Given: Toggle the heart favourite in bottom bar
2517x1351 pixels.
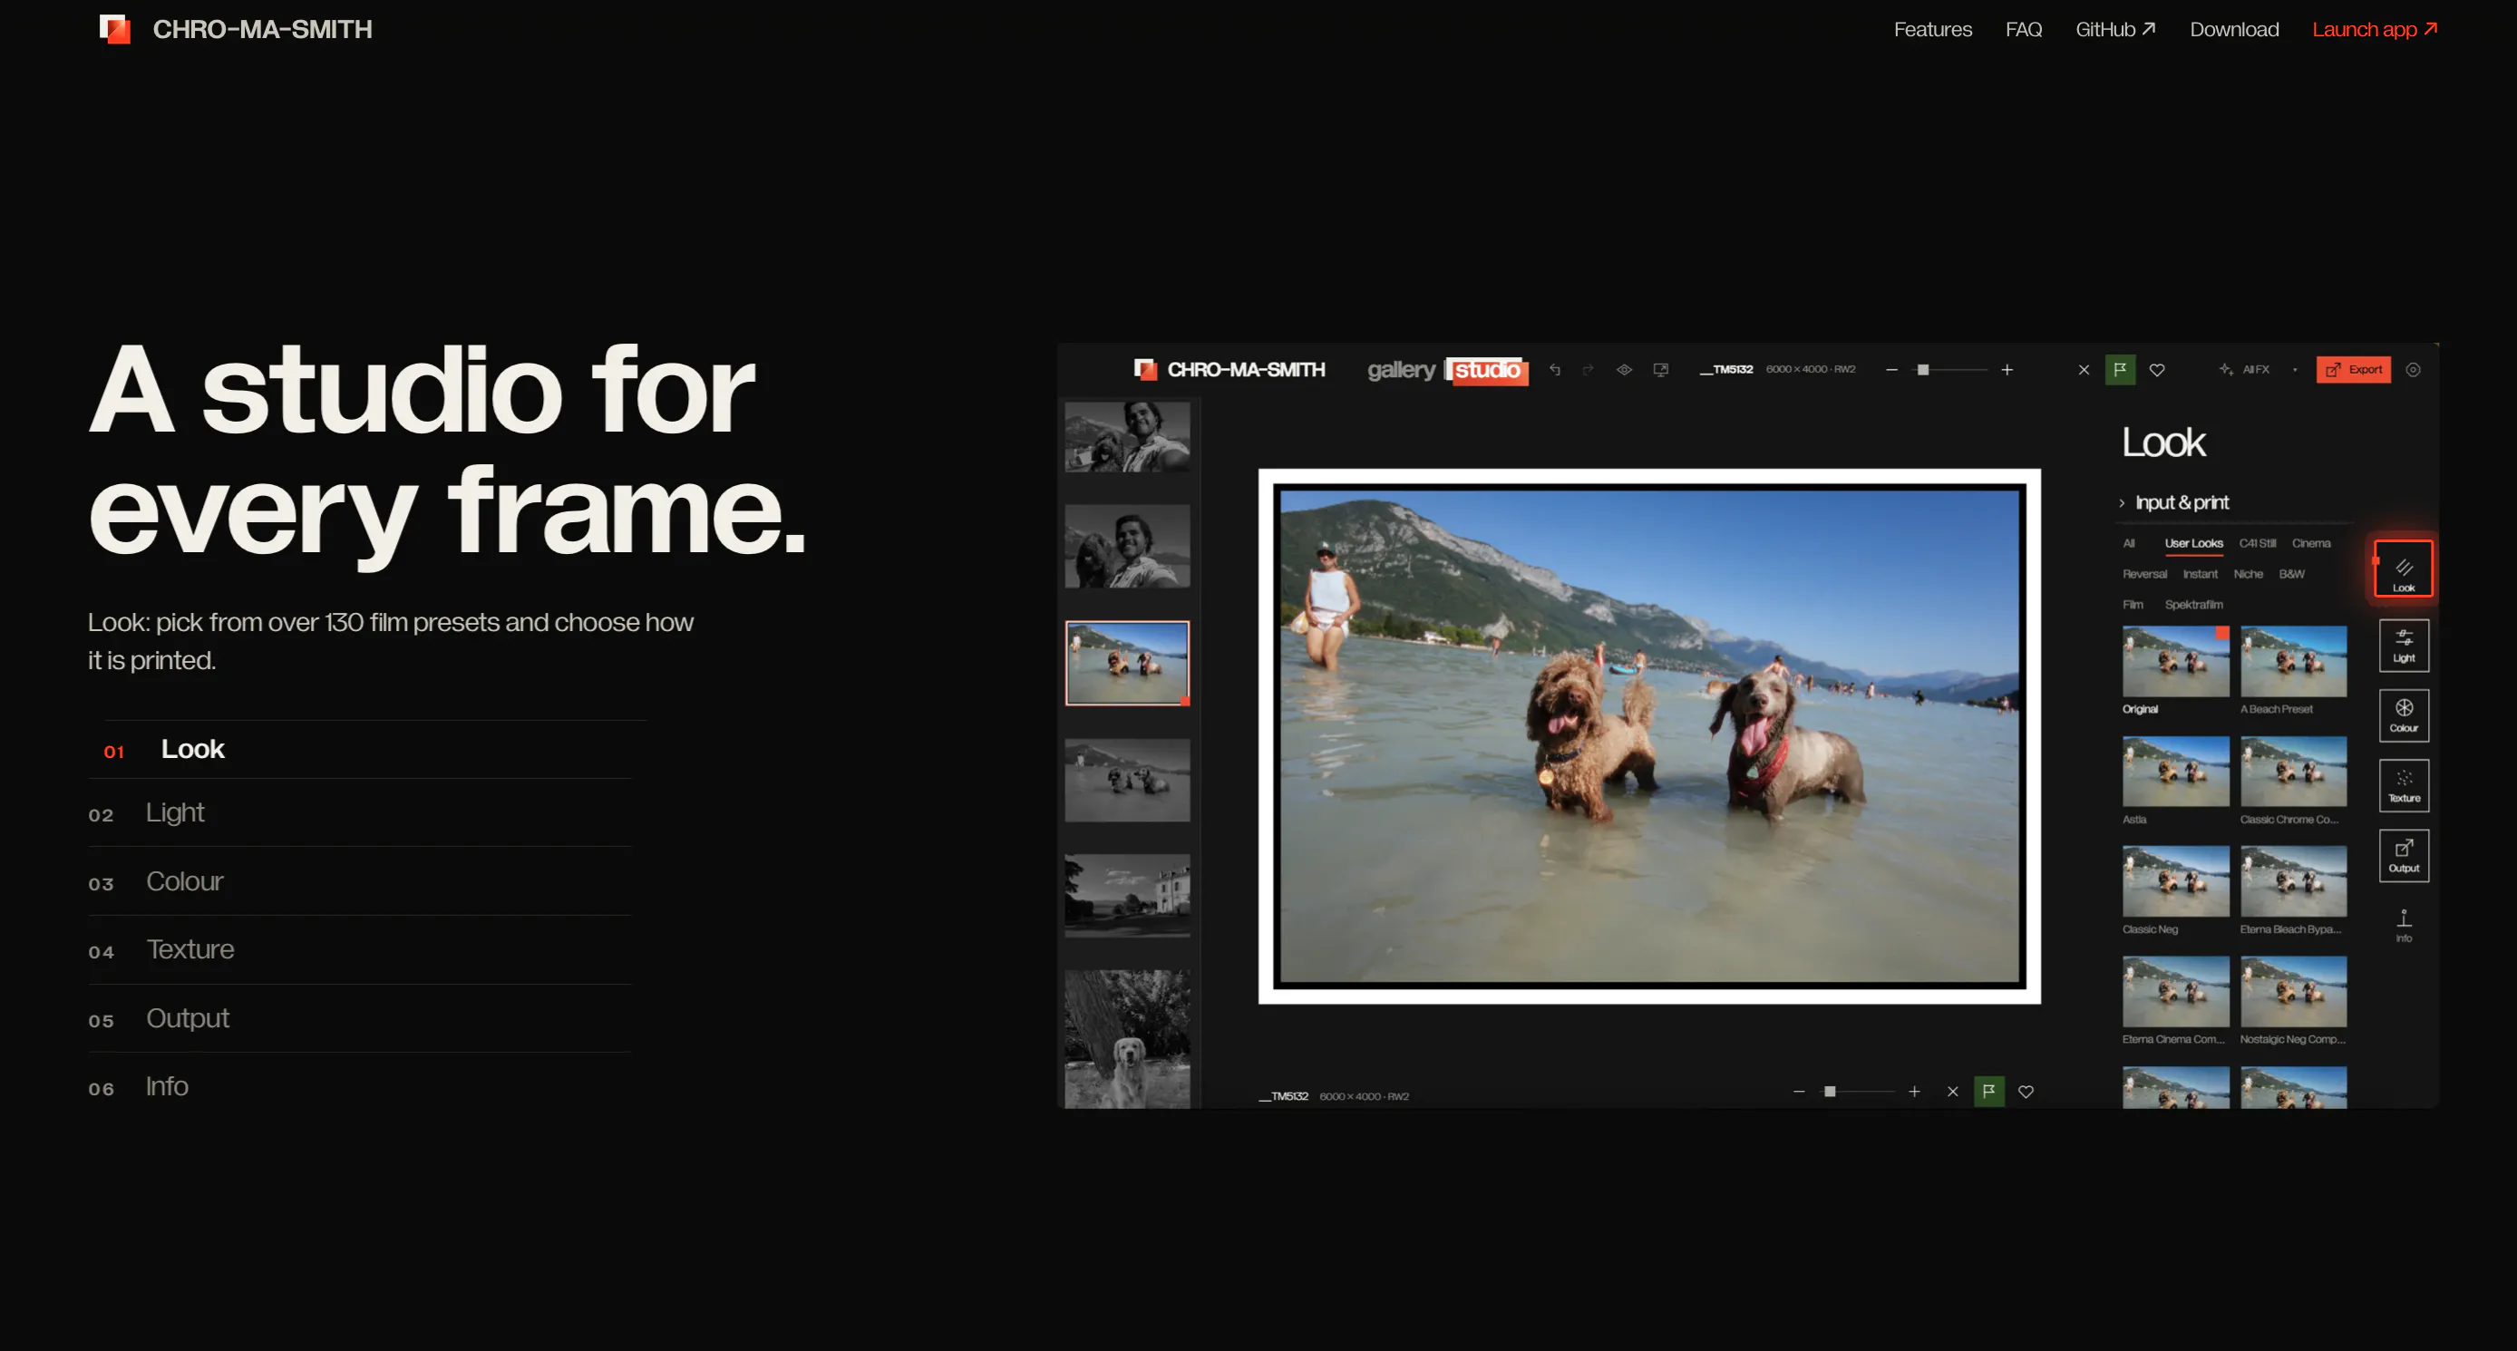Looking at the screenshot, I should 2026,1091.
